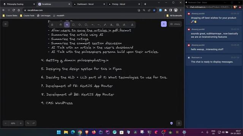Close the Philosophy Dusting tab
This screenshot has height=136, width=243.
tap(34, 4)
